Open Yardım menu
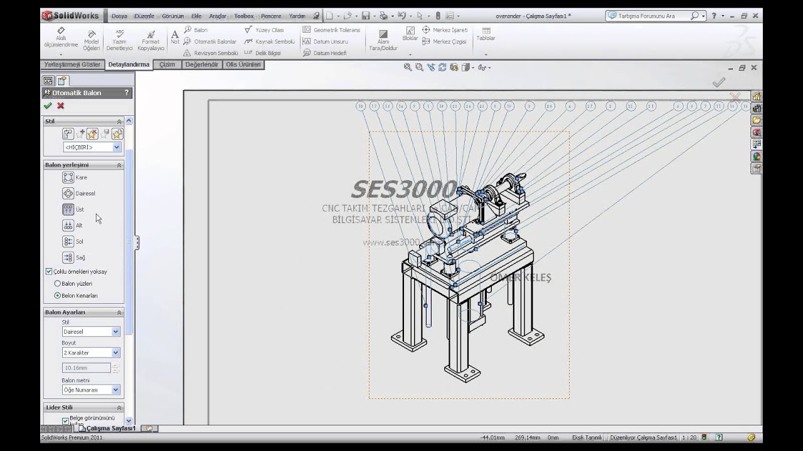The width and height of the screenshot is (803, 451). point(297,16)
